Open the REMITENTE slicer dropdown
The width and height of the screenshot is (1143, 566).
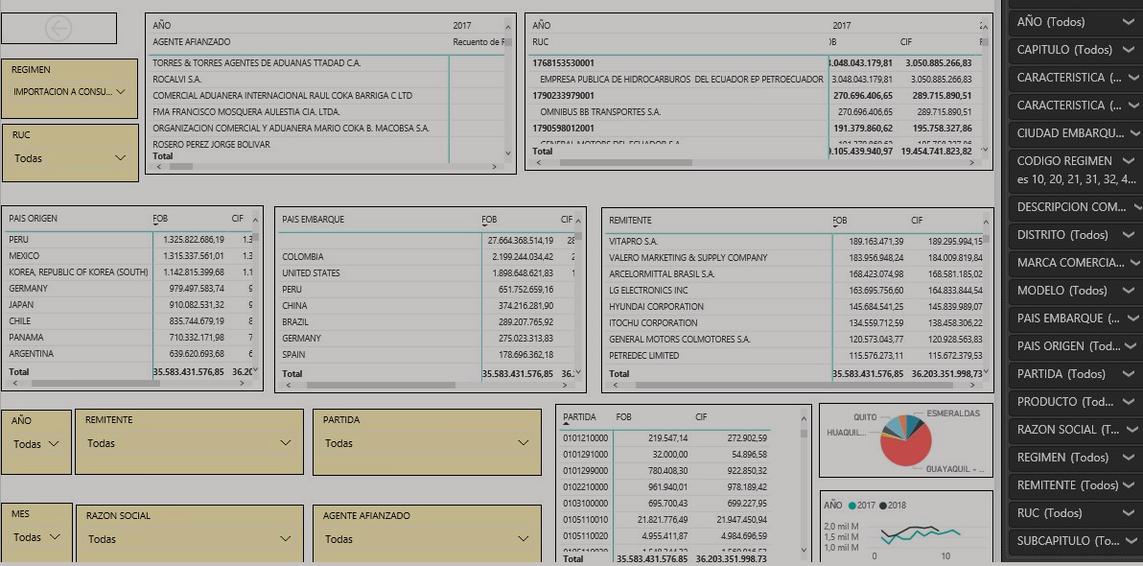[189, 443]
